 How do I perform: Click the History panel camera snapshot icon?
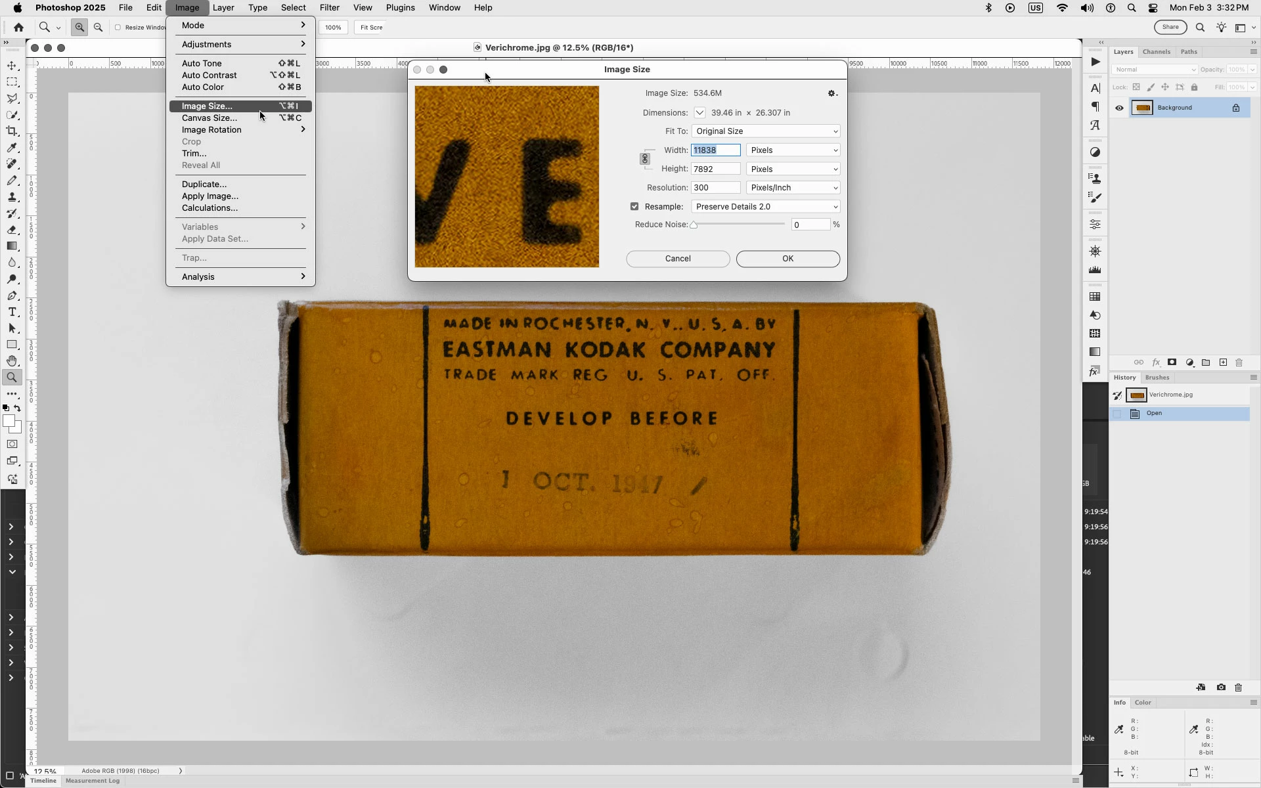1221,688
